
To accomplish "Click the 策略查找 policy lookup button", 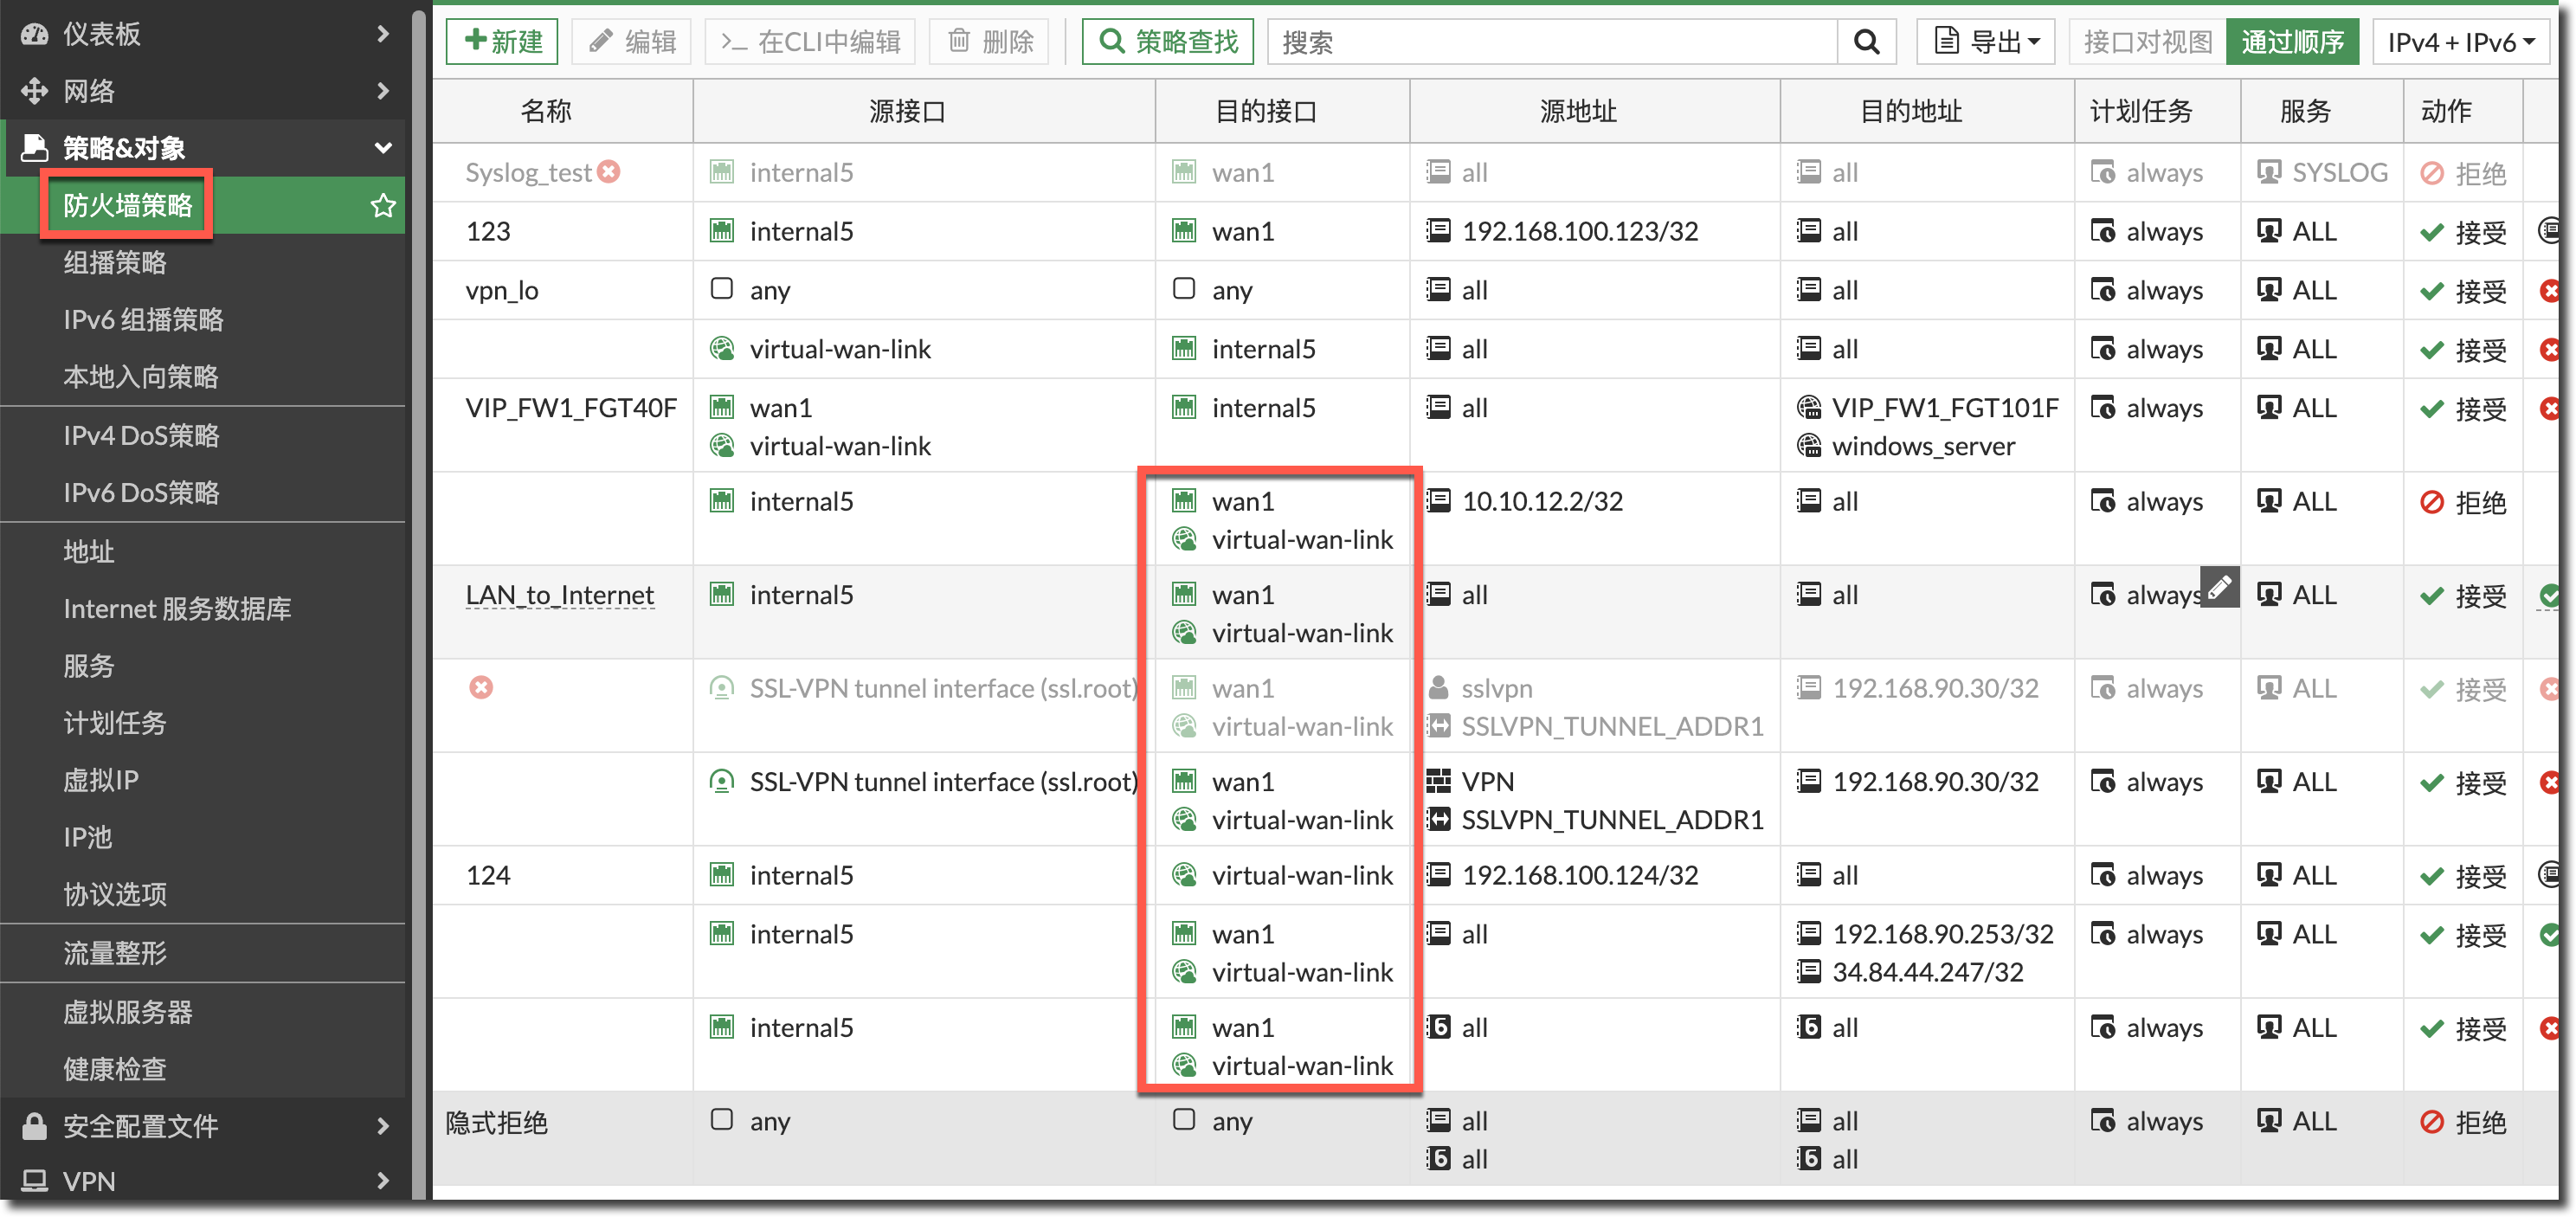I will tap(1167, 42).
